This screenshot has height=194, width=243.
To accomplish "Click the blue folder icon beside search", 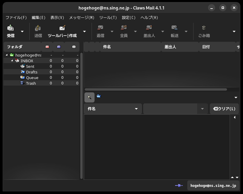I will (x=99, y=96).
